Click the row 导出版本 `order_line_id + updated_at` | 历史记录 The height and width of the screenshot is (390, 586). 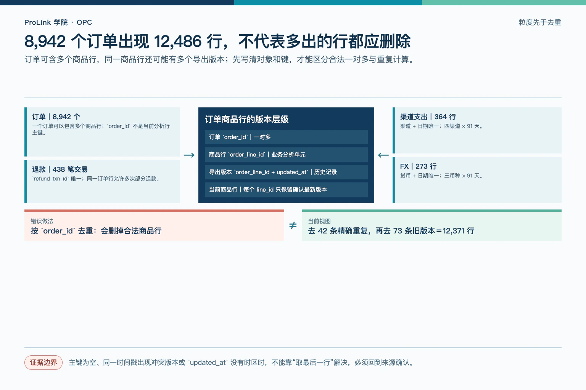(x=286, y=172)
